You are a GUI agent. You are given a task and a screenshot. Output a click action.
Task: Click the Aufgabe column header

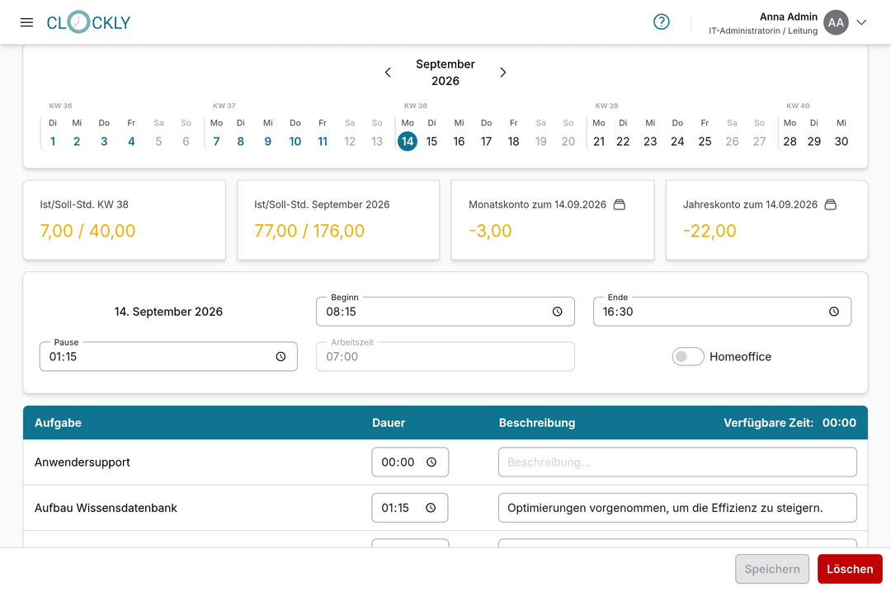[x=58, y=423]
